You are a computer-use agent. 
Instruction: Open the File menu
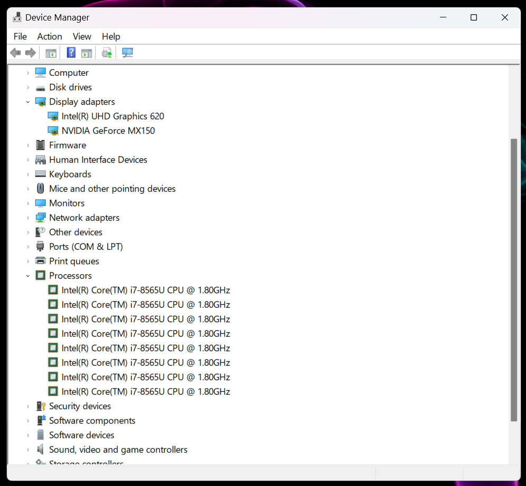20,36
